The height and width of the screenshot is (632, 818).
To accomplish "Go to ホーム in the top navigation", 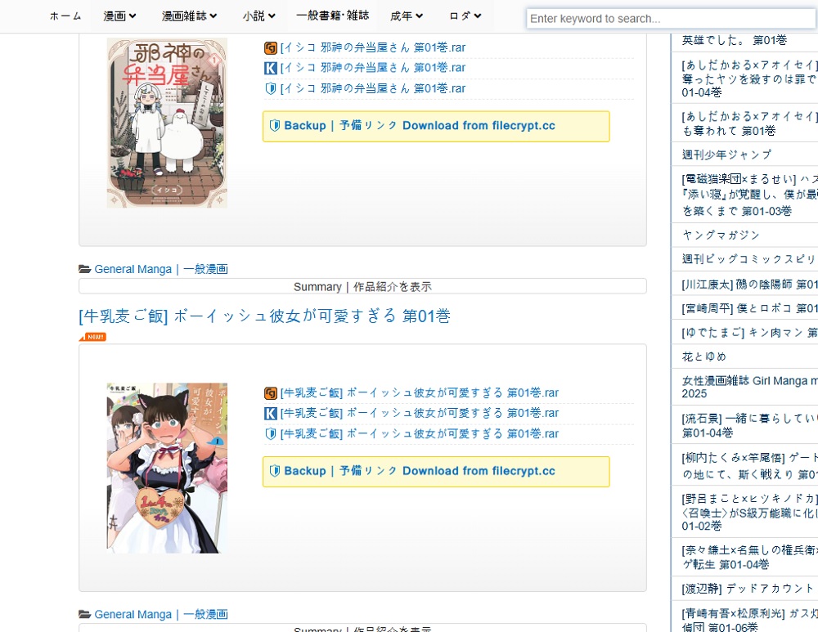I will click(x=65, y=16).
